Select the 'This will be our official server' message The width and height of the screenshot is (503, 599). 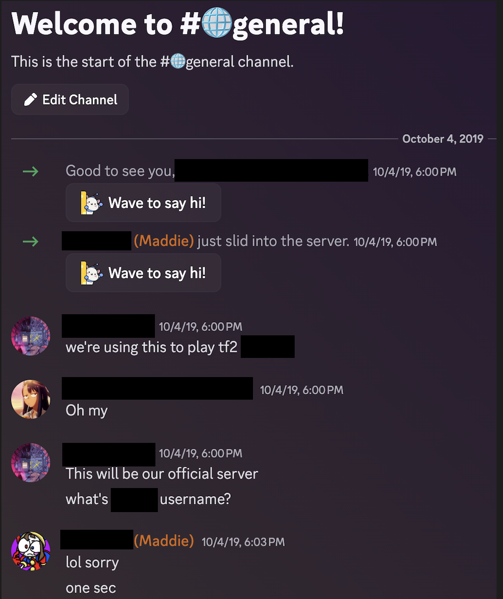coord(162,474)
